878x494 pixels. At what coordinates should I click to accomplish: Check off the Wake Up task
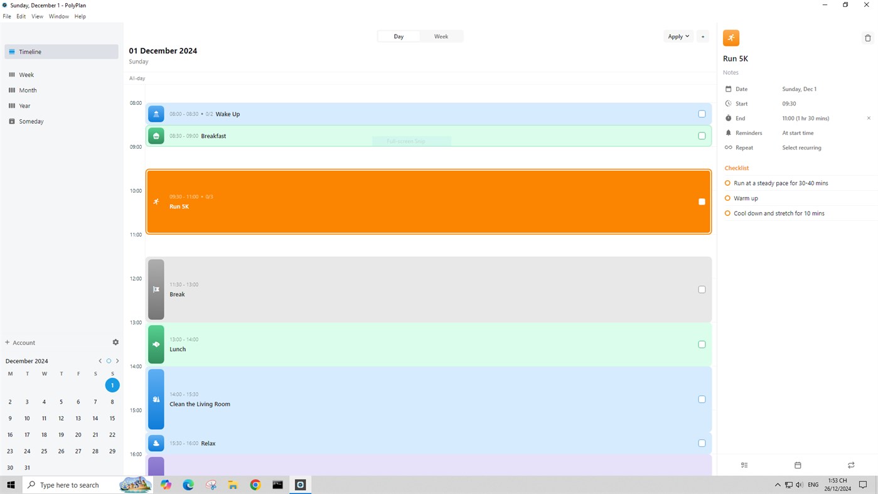tap(702, 114)
